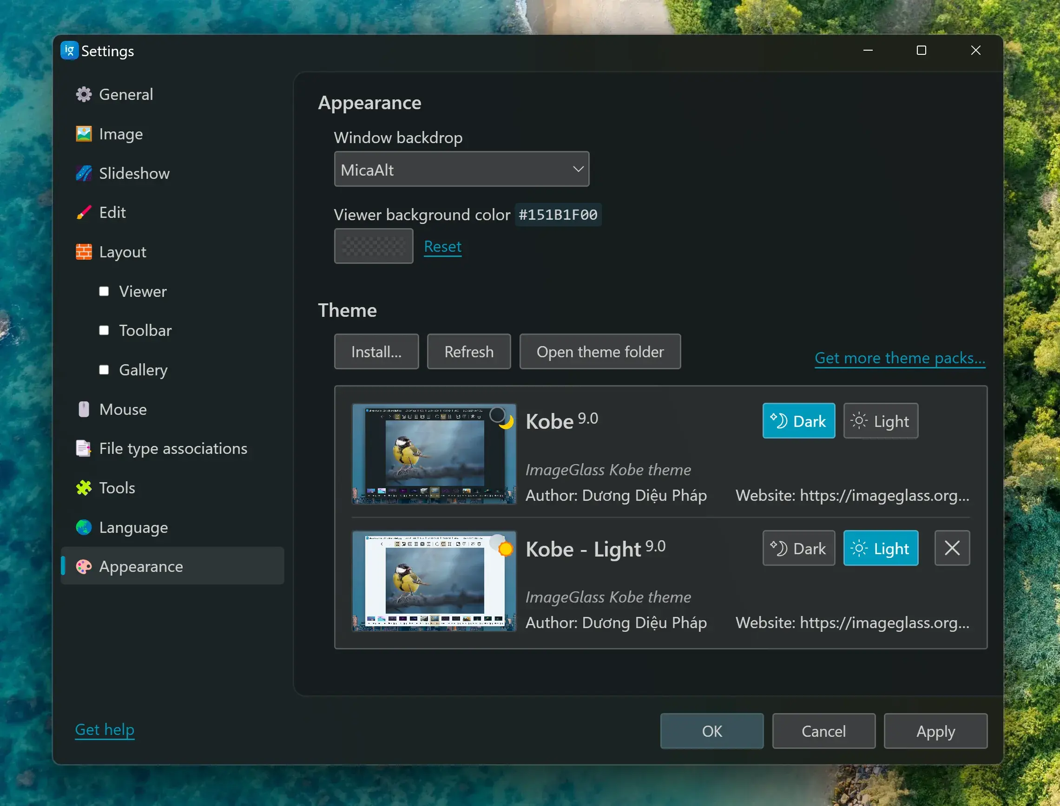Go to File type associations section
This screenshot has width=1060, height=806.
tap(173, 449)
